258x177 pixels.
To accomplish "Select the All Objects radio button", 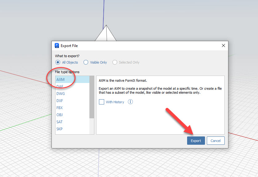I will click(x=58, y=62).
